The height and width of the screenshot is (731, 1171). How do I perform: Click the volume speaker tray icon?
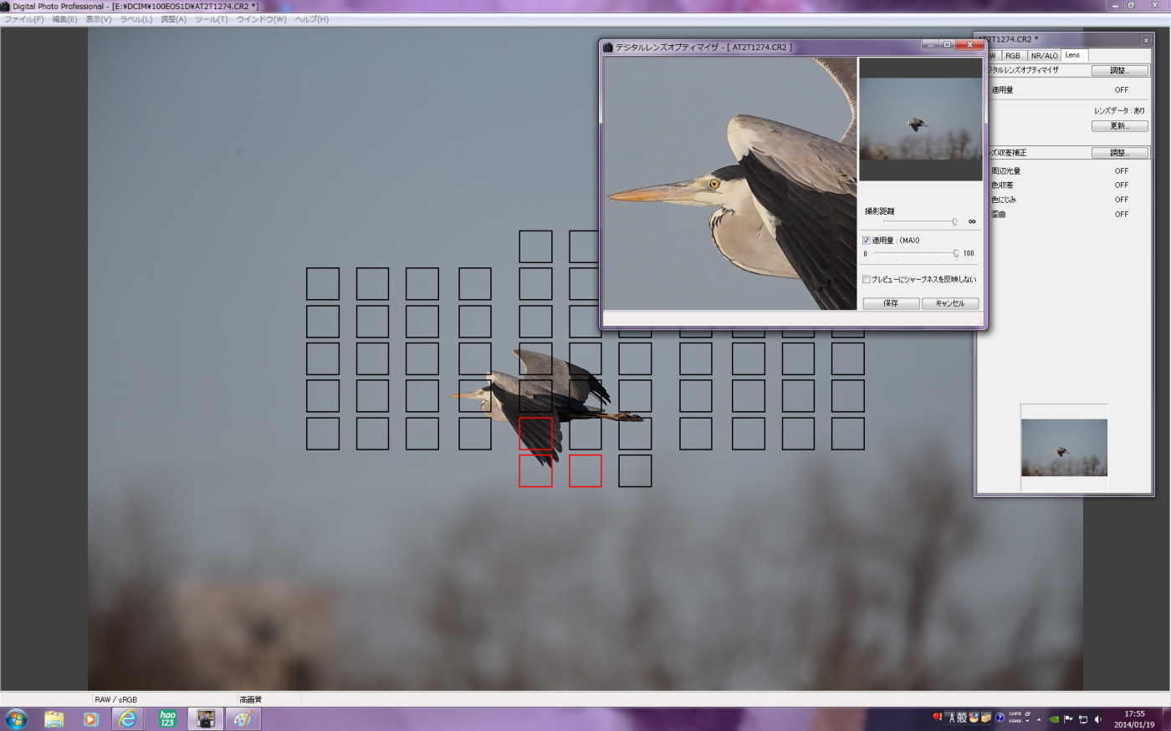1098,718
